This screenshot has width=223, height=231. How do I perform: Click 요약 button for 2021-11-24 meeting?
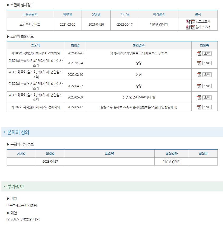coord(207,63)
